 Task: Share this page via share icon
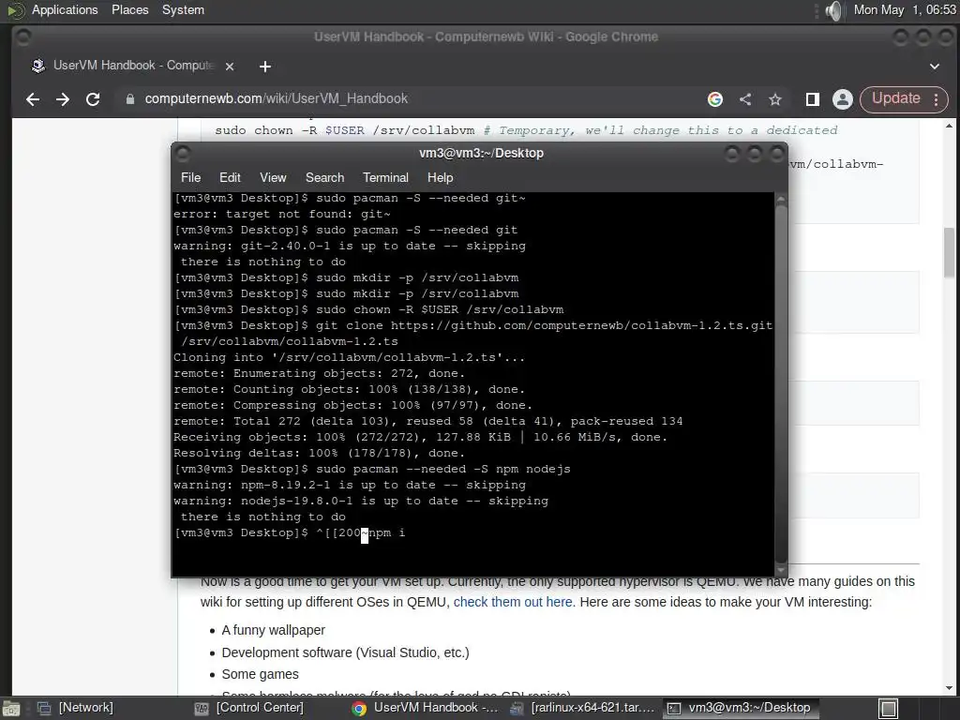pyautogui.click(x=745, y=99)
